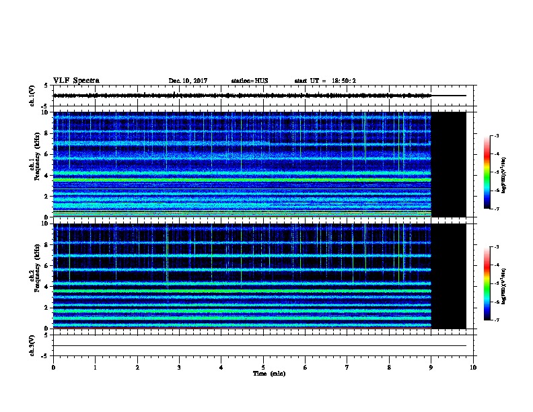Image resolution: width=533 pixels, height=412 pixels.
Task: Click the black no-data region of ch.2 spectrogram
Action: click(x=449, y=276)
